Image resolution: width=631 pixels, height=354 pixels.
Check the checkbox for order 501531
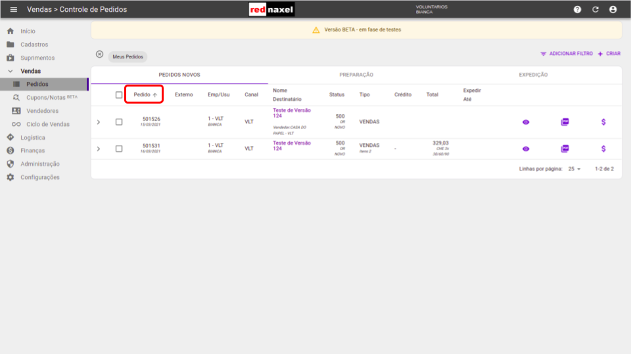[x=119, y=149]
